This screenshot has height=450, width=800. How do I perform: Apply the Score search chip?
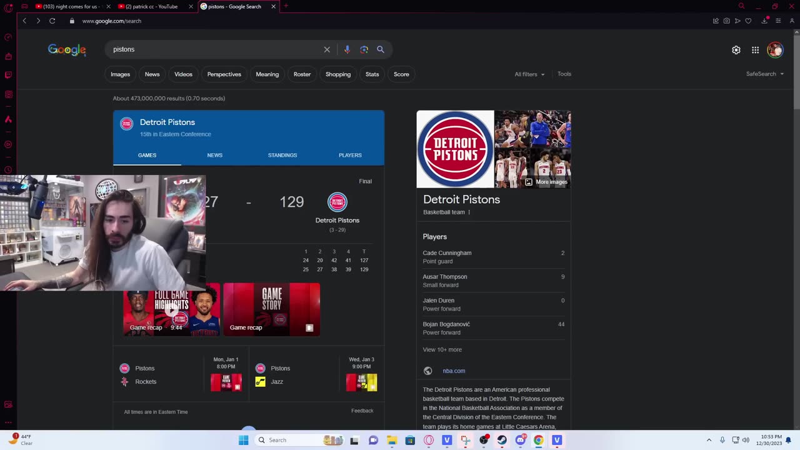(401, 74)
